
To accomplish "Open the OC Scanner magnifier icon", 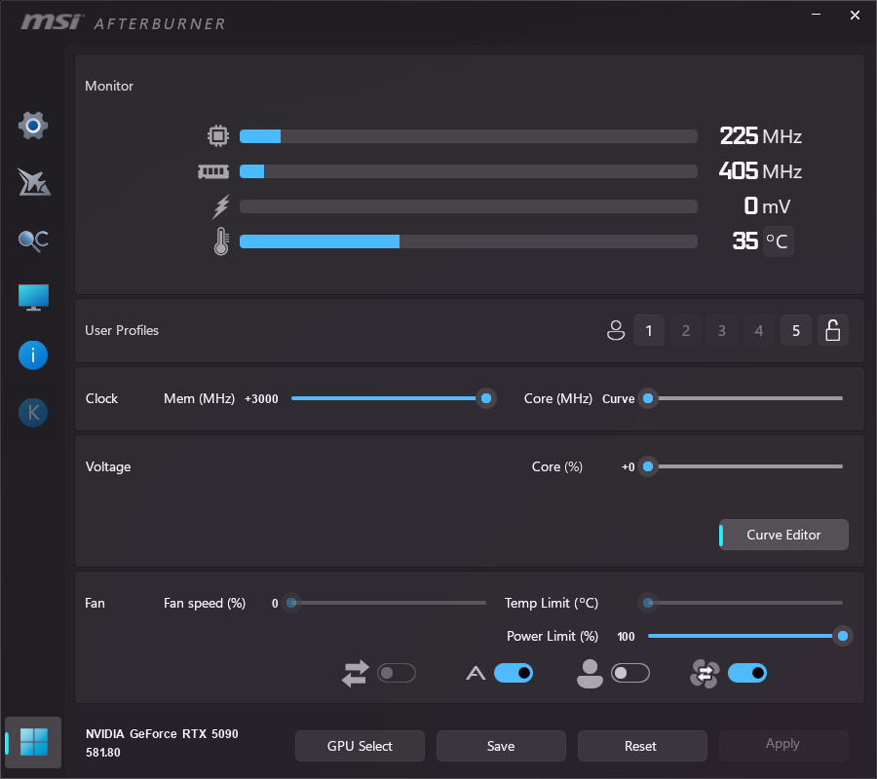I will point(33,241).
